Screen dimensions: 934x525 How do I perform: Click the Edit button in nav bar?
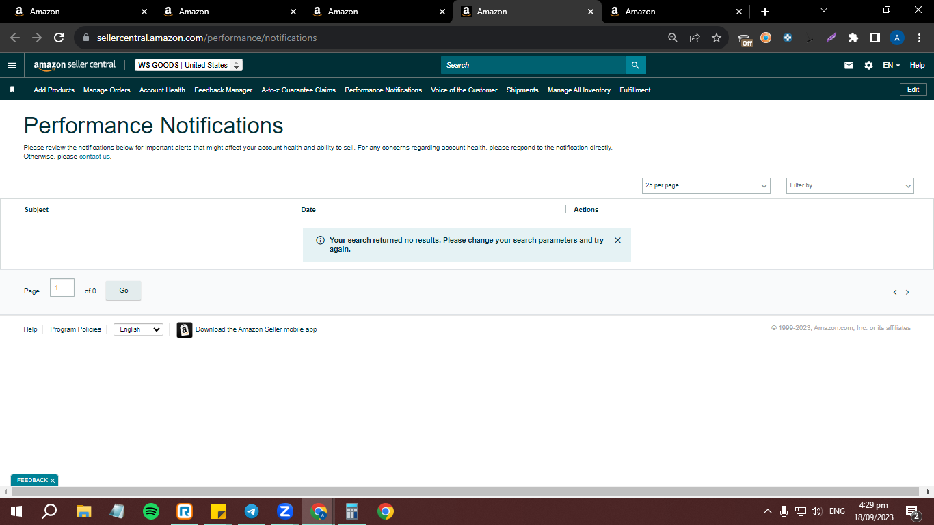tap(913, 90)
